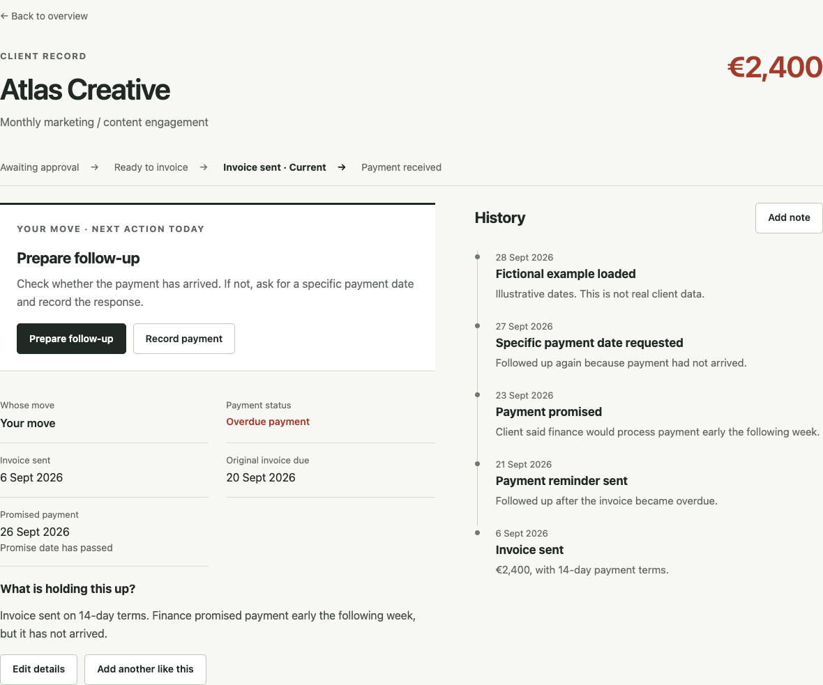Select the 'Fictional example loaded' history entry
The height and width of the screenshot is (685, 823).
(565, 274)
